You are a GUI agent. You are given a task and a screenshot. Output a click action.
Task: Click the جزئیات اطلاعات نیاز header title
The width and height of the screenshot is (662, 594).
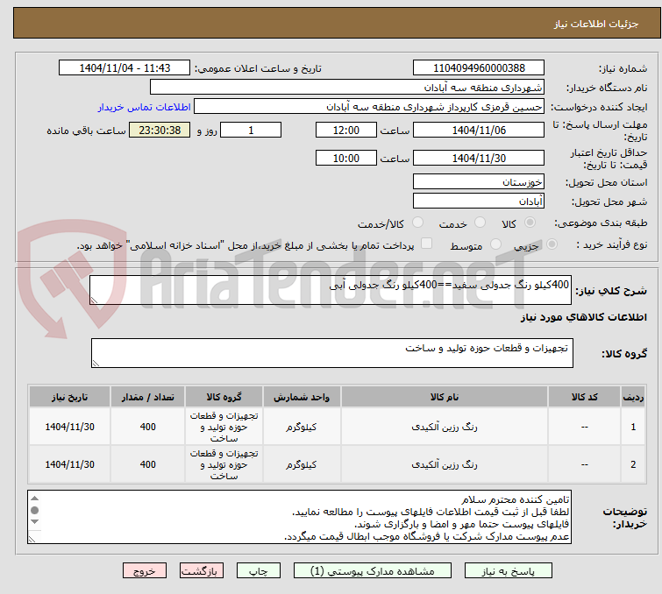click(x=596, y=24)
